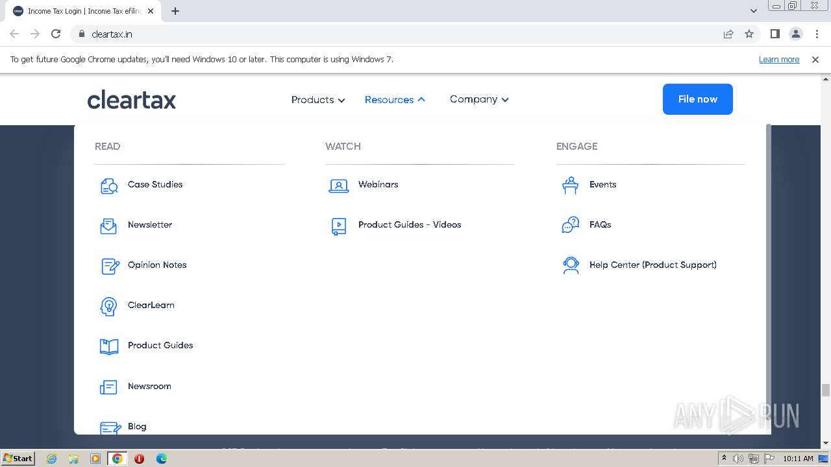Click the Blog window-and-pen icon
This screenshot has height=467, width=831.
pos(110,427)
